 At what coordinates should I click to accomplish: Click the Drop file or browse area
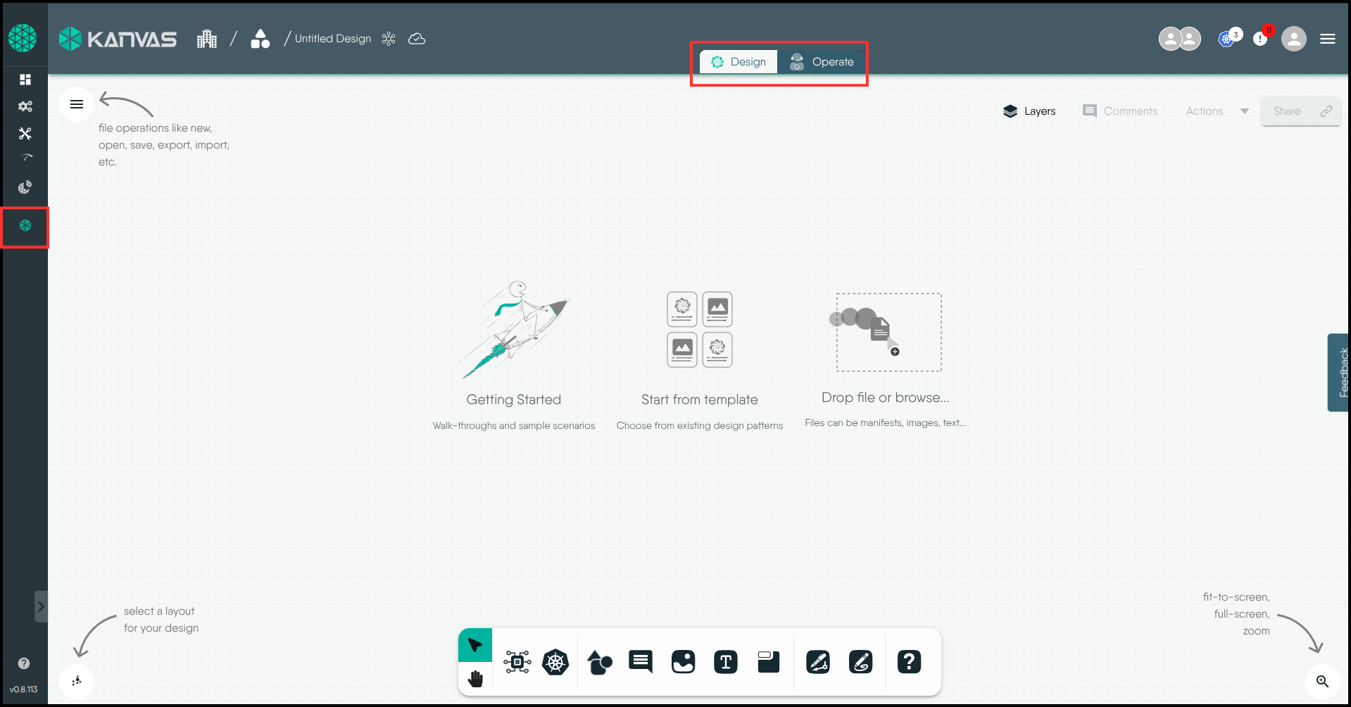(x=888, y=332)
